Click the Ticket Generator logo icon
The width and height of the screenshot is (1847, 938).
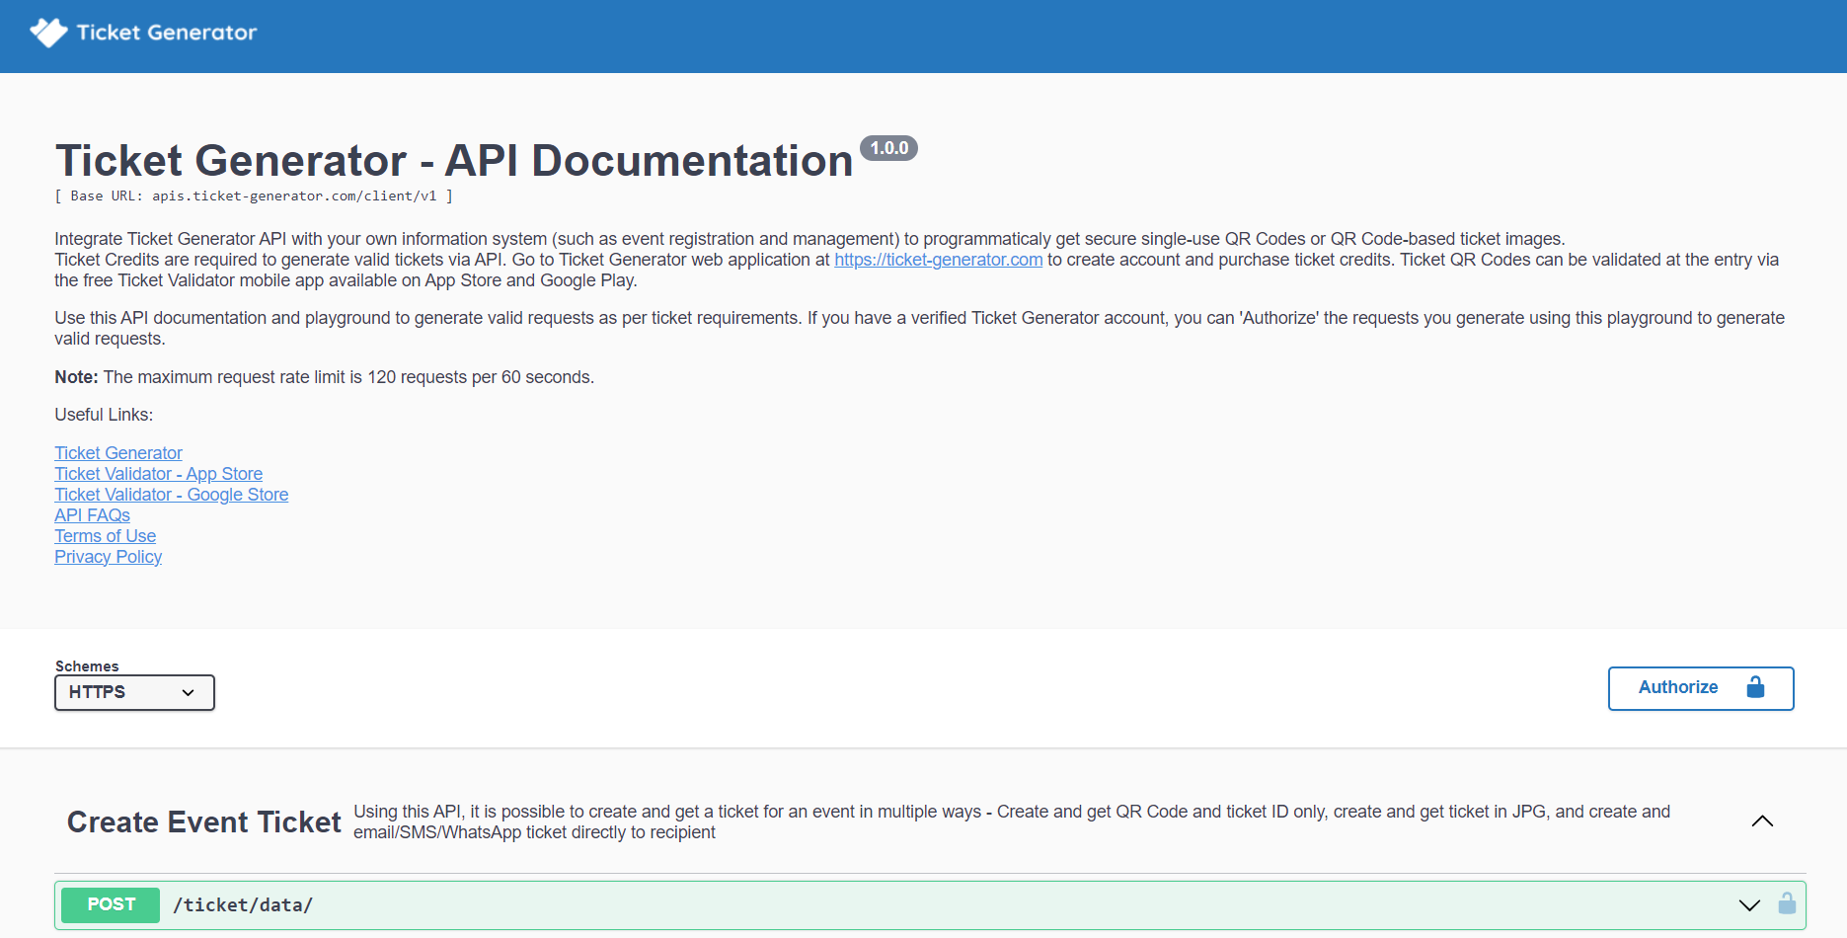(x=48, y=33)
